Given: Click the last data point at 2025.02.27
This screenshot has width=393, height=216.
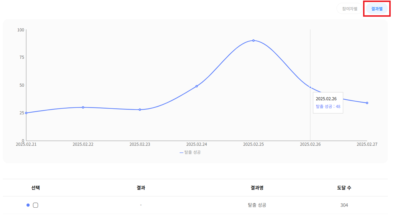Looking at the screenshot, I should pos(367,103).
